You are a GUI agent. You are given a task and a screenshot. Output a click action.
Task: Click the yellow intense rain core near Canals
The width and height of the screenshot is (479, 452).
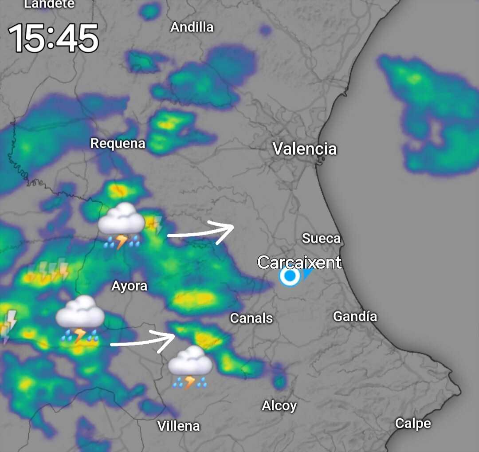pos(193,299)
